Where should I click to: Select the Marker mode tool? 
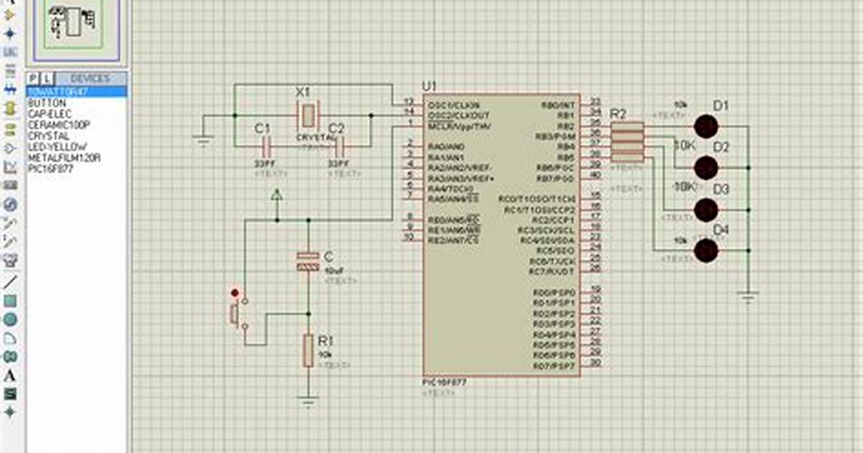10,413
